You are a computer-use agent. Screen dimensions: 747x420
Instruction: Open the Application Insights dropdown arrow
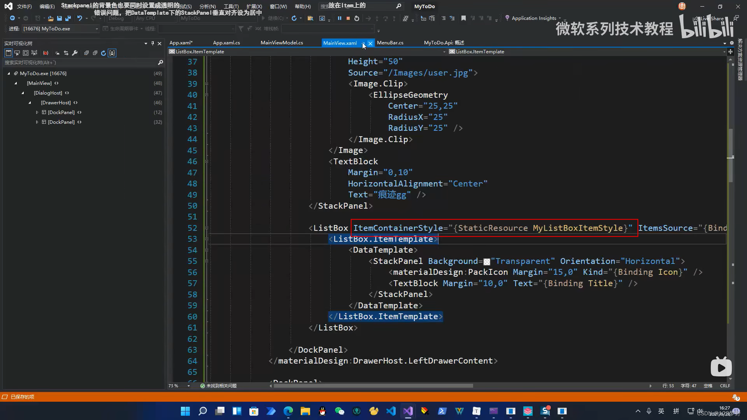[x=560, y=18]
